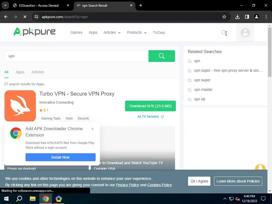Open Chrome downloads icon
The height and width of the screenshot is (204, 272).
coord(237,17)
